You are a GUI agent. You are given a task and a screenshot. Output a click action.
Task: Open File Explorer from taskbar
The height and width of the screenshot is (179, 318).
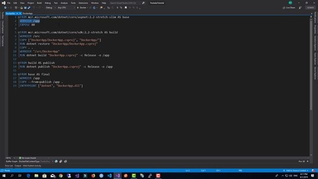pos(36,176)
